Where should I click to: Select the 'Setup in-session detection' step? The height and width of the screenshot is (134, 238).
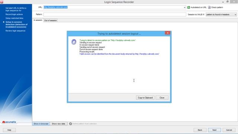[x=16, y=25]
